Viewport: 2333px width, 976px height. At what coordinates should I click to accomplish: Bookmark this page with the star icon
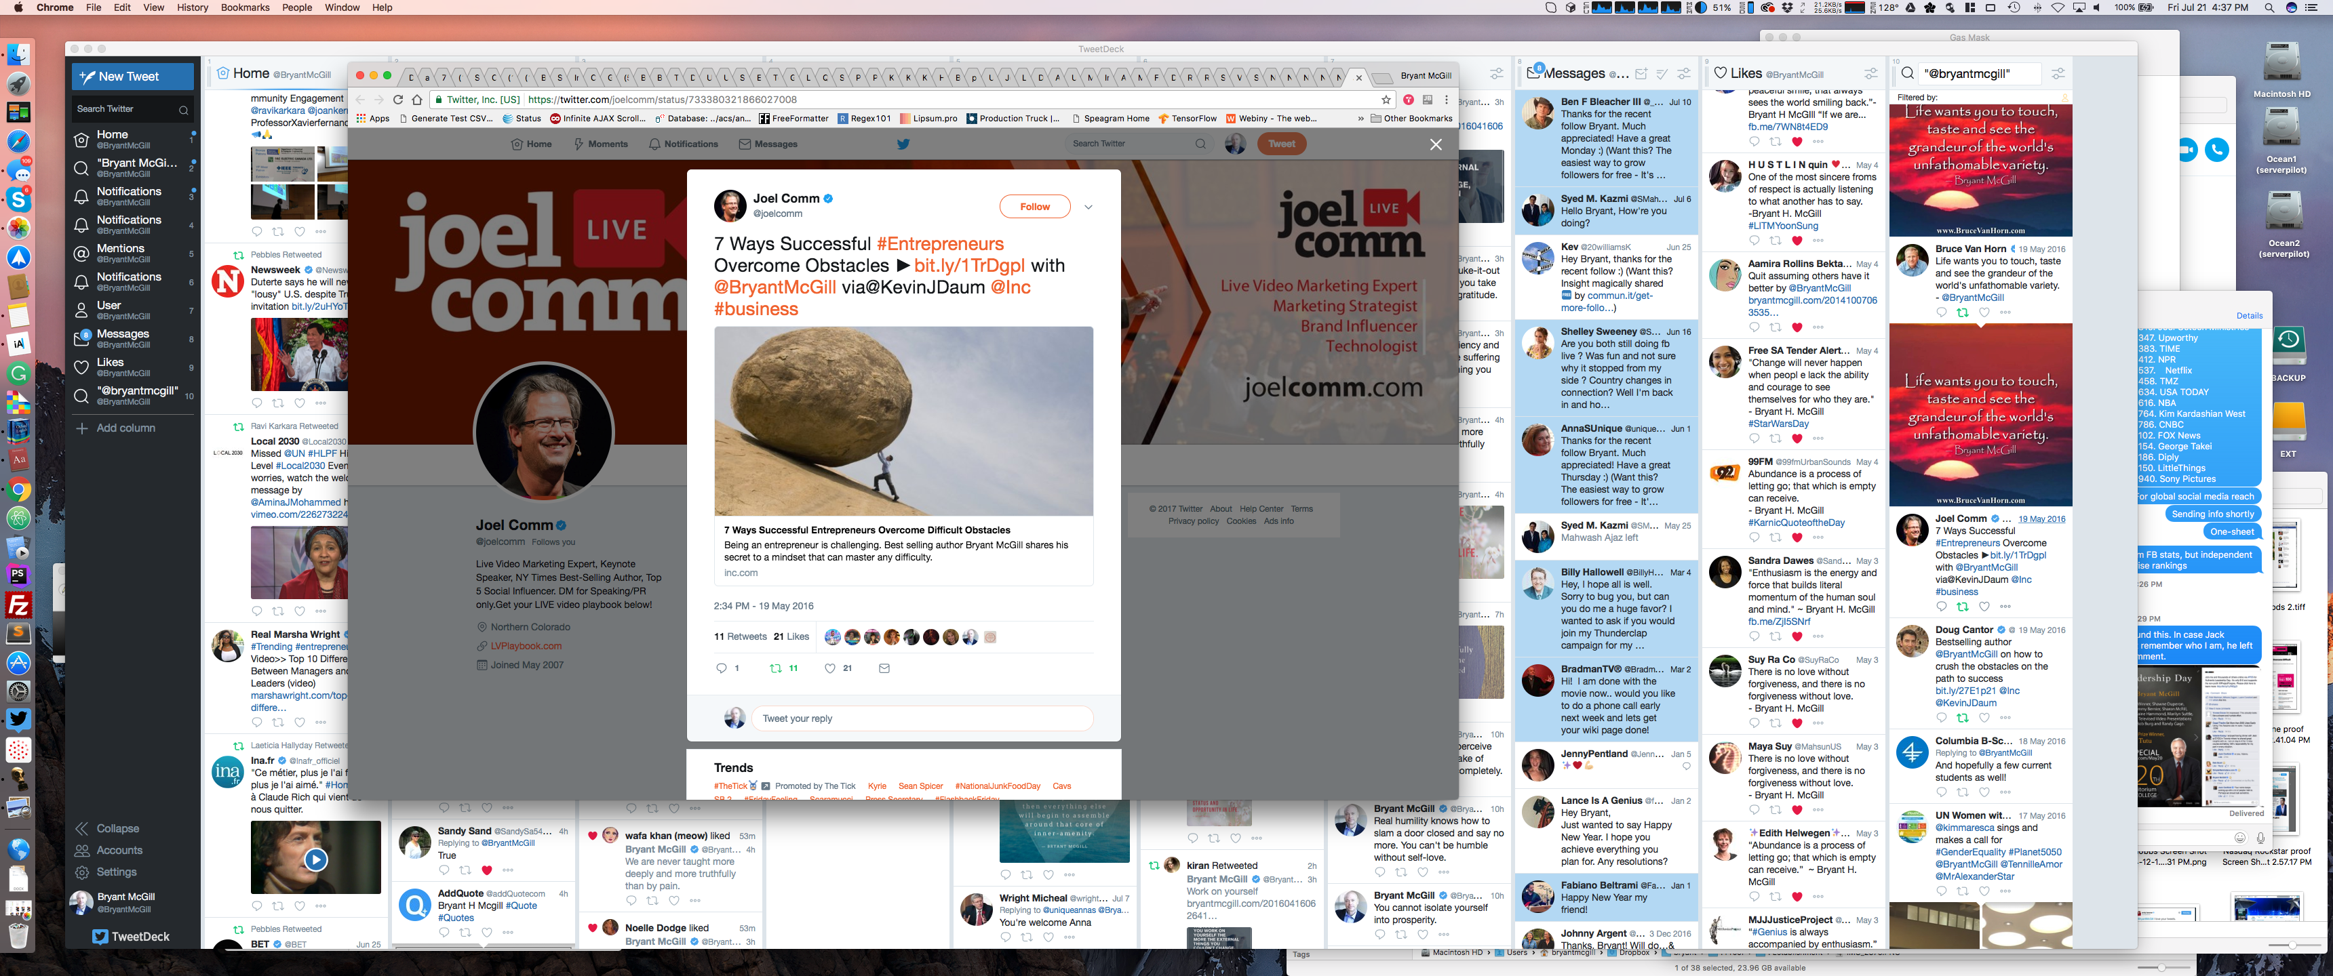point(1386,100)
